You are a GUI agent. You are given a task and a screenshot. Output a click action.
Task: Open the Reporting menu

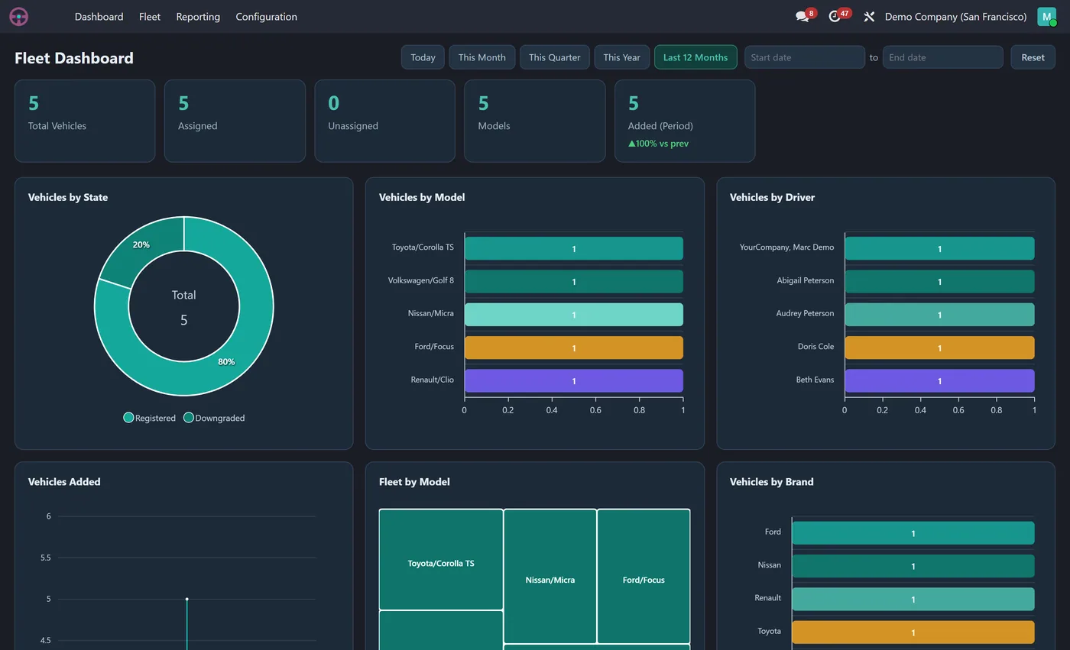click(198, 17)
